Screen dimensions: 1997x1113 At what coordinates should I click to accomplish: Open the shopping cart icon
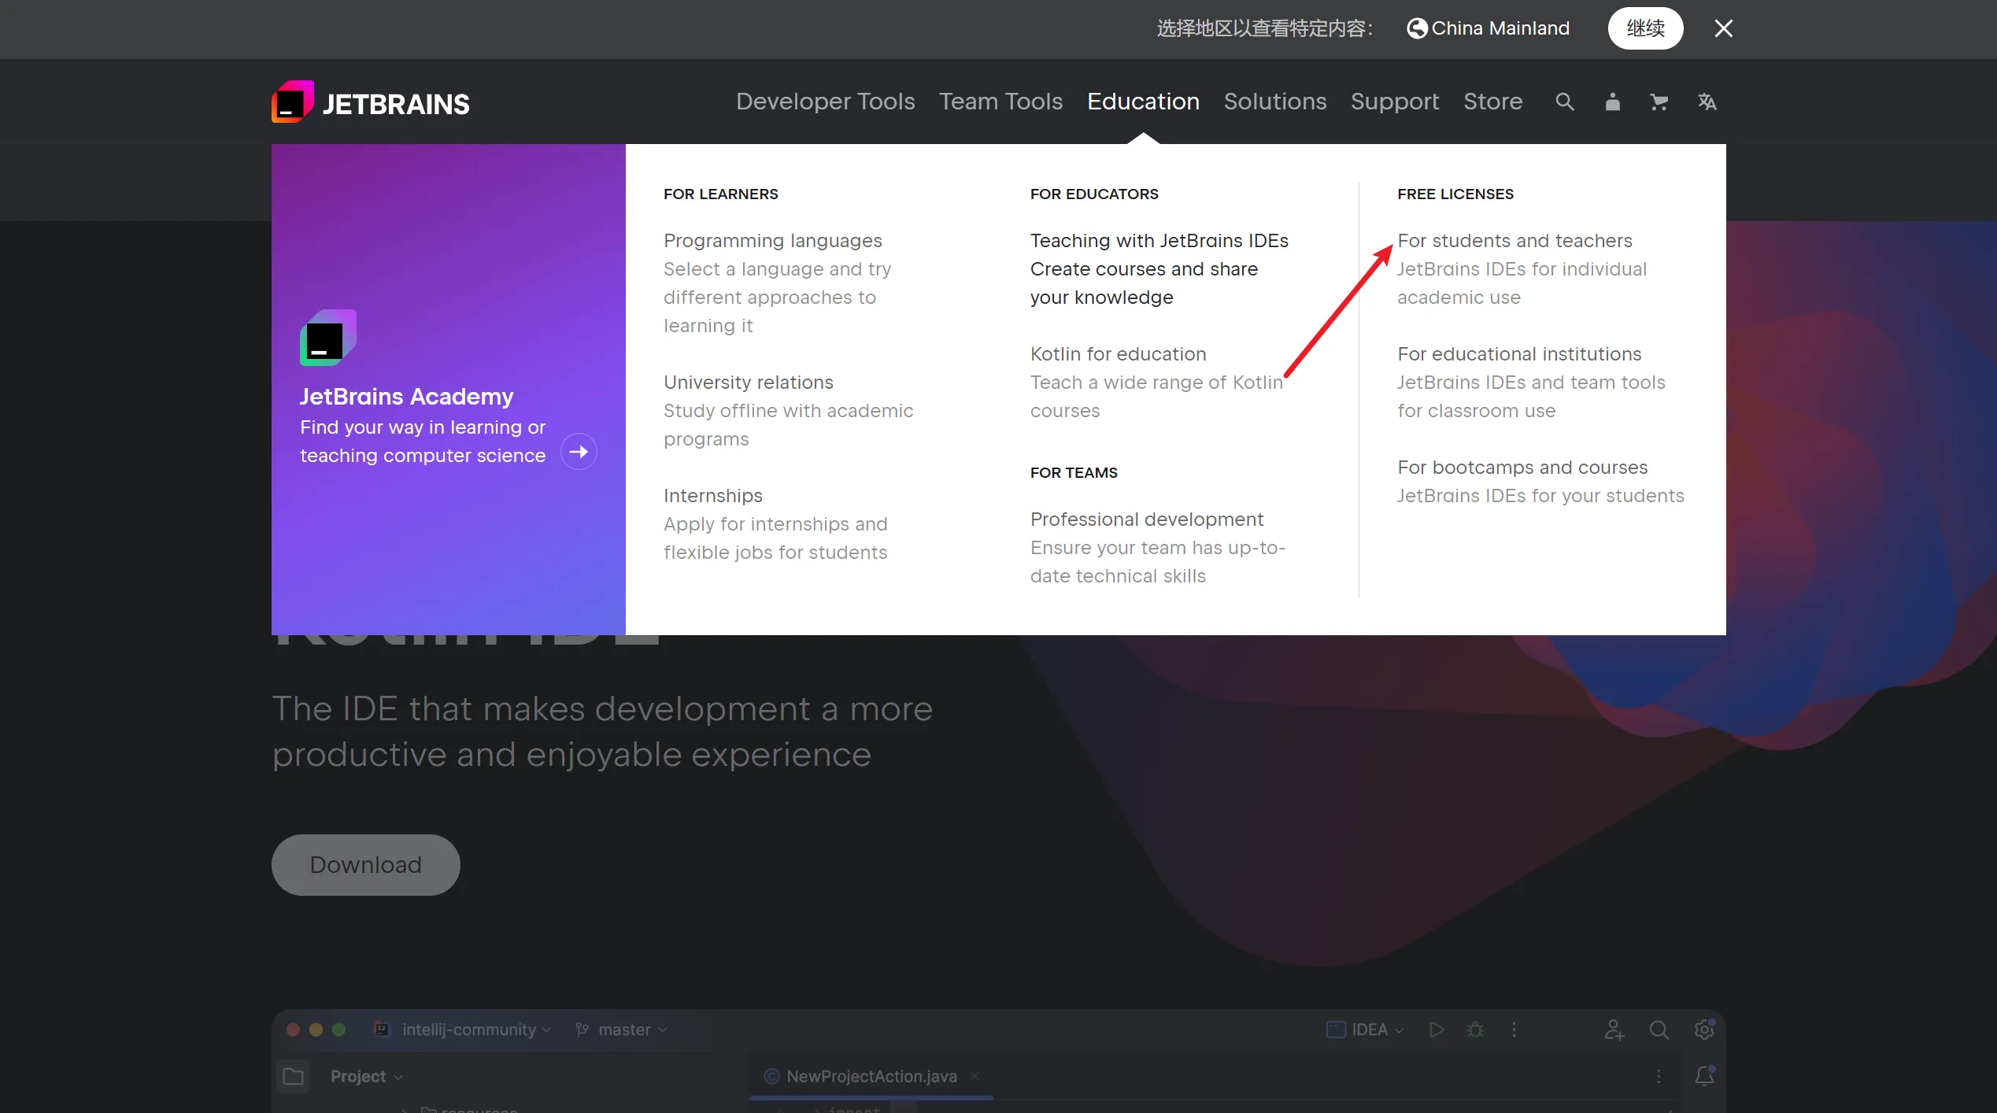[1659, 102]
